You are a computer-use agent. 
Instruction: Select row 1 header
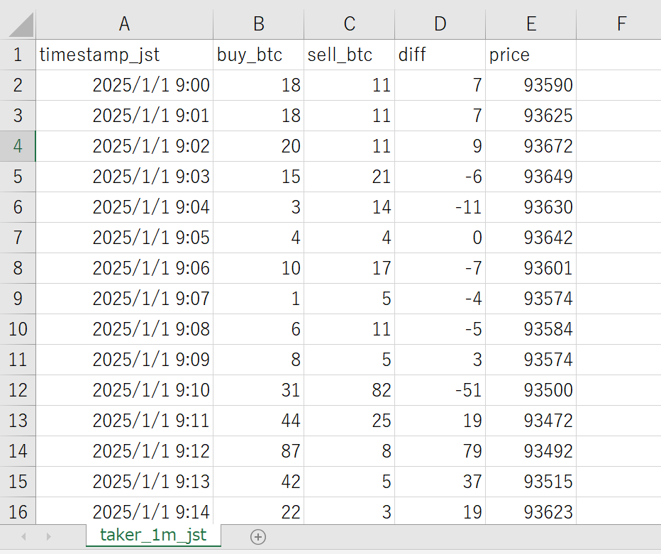coord(18,55)
